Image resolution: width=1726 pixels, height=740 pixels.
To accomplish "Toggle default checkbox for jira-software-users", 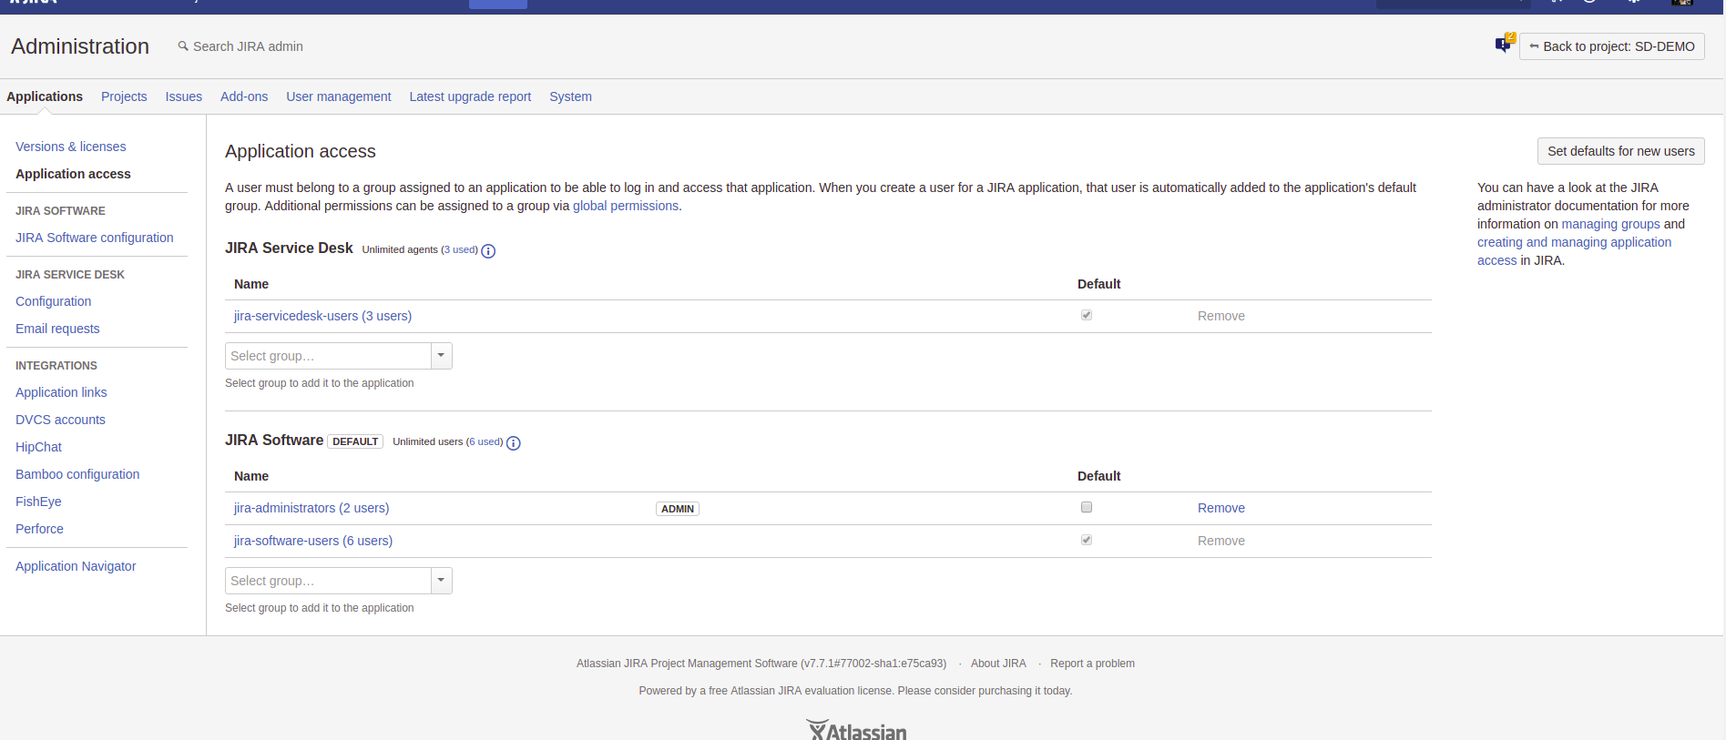I will [1086, 540].
